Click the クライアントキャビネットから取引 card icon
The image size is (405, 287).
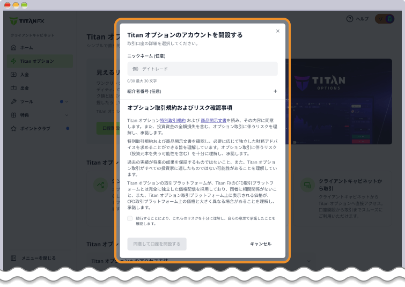(x=307, y=185)
